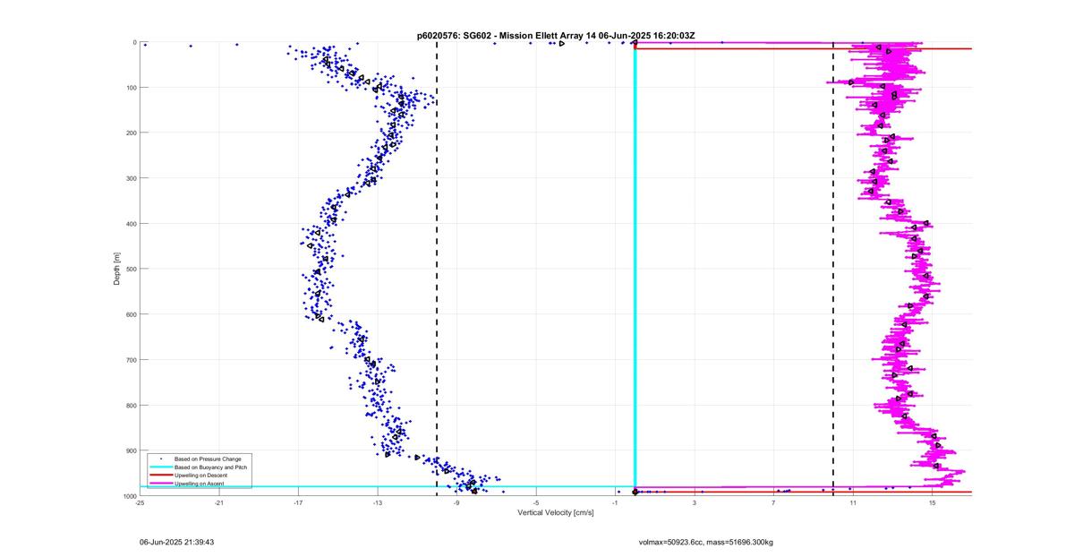Screen dimensions: 1074x557
Task: Click y-axis tick label '900'
Action: pyautogui.click(x=130, y=450)
